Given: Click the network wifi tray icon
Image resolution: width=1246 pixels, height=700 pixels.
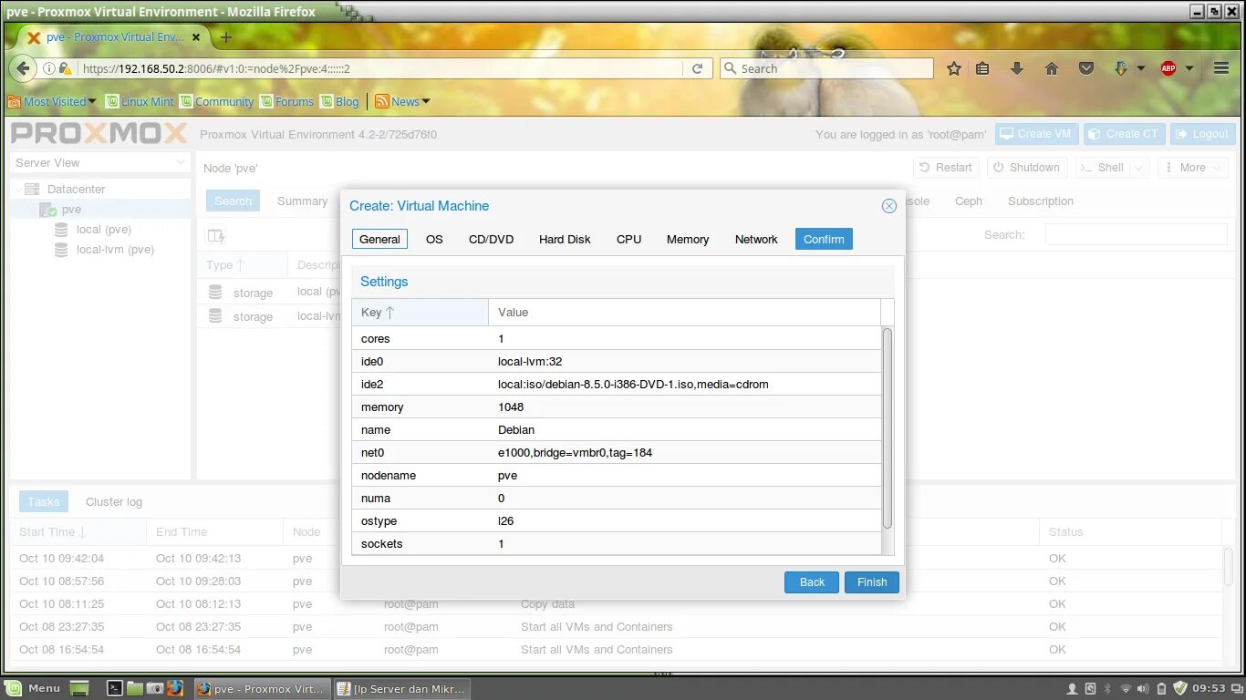Looking at the screenshot, I should [x=1126, y=688].
